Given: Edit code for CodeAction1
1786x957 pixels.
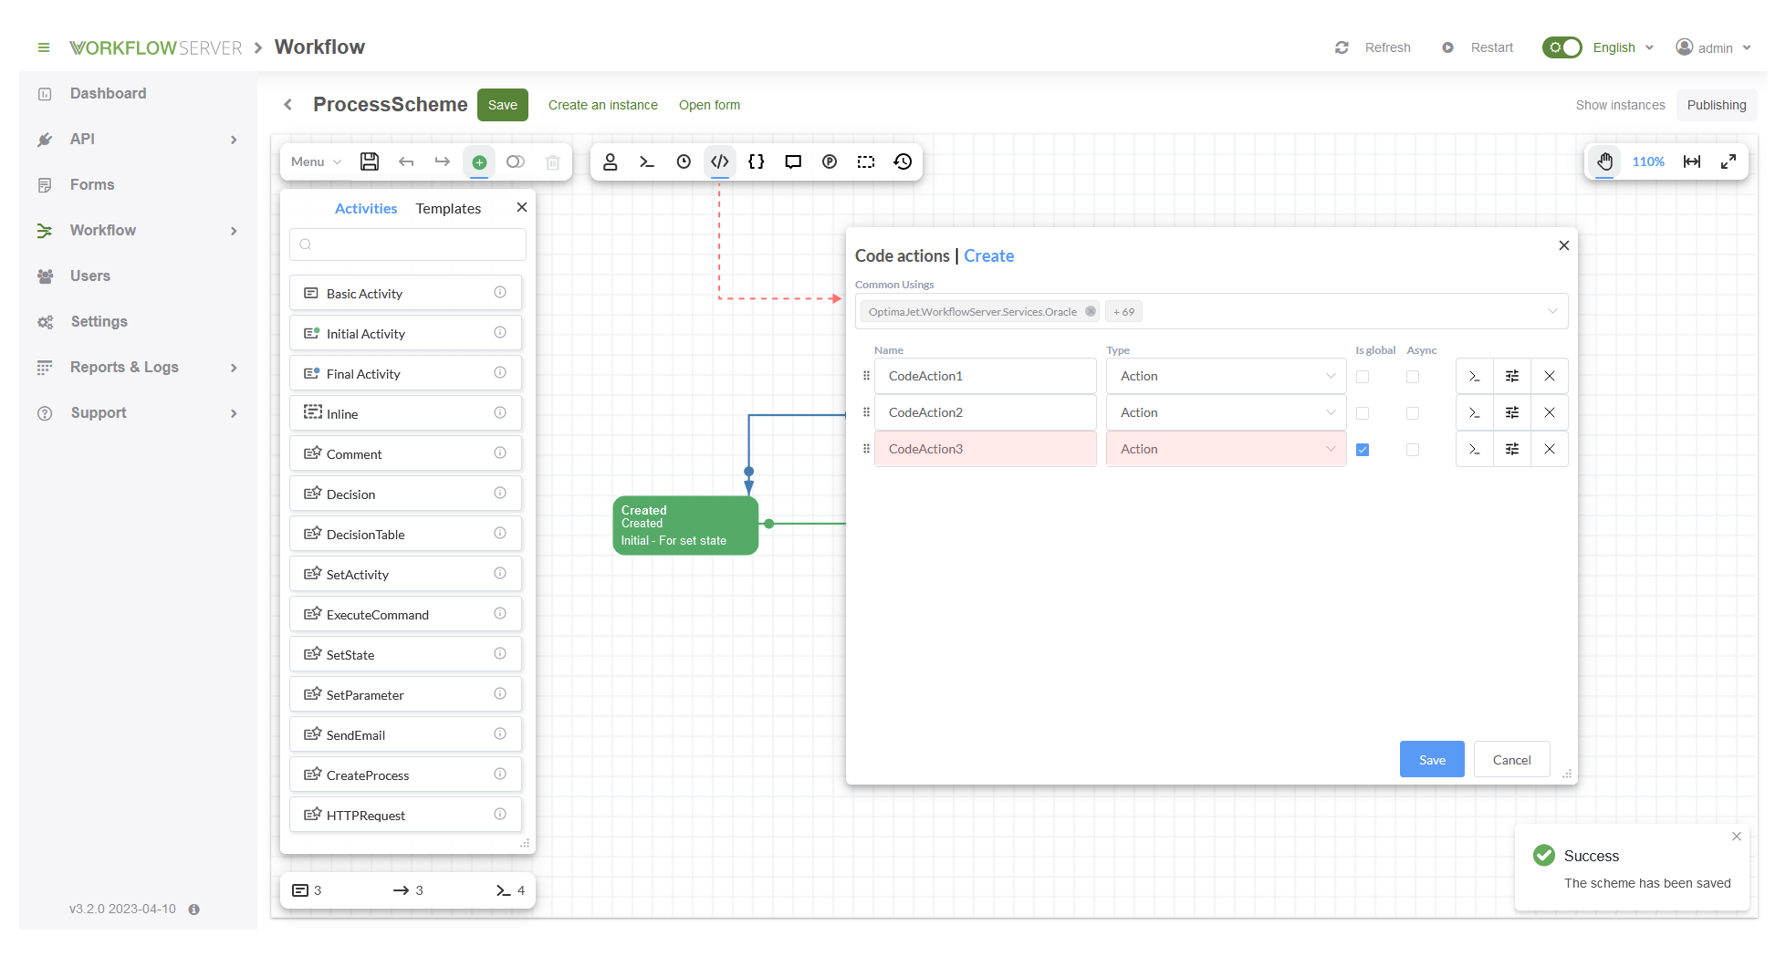Looking at the screenshot, I should click(x=1475, y=376).
